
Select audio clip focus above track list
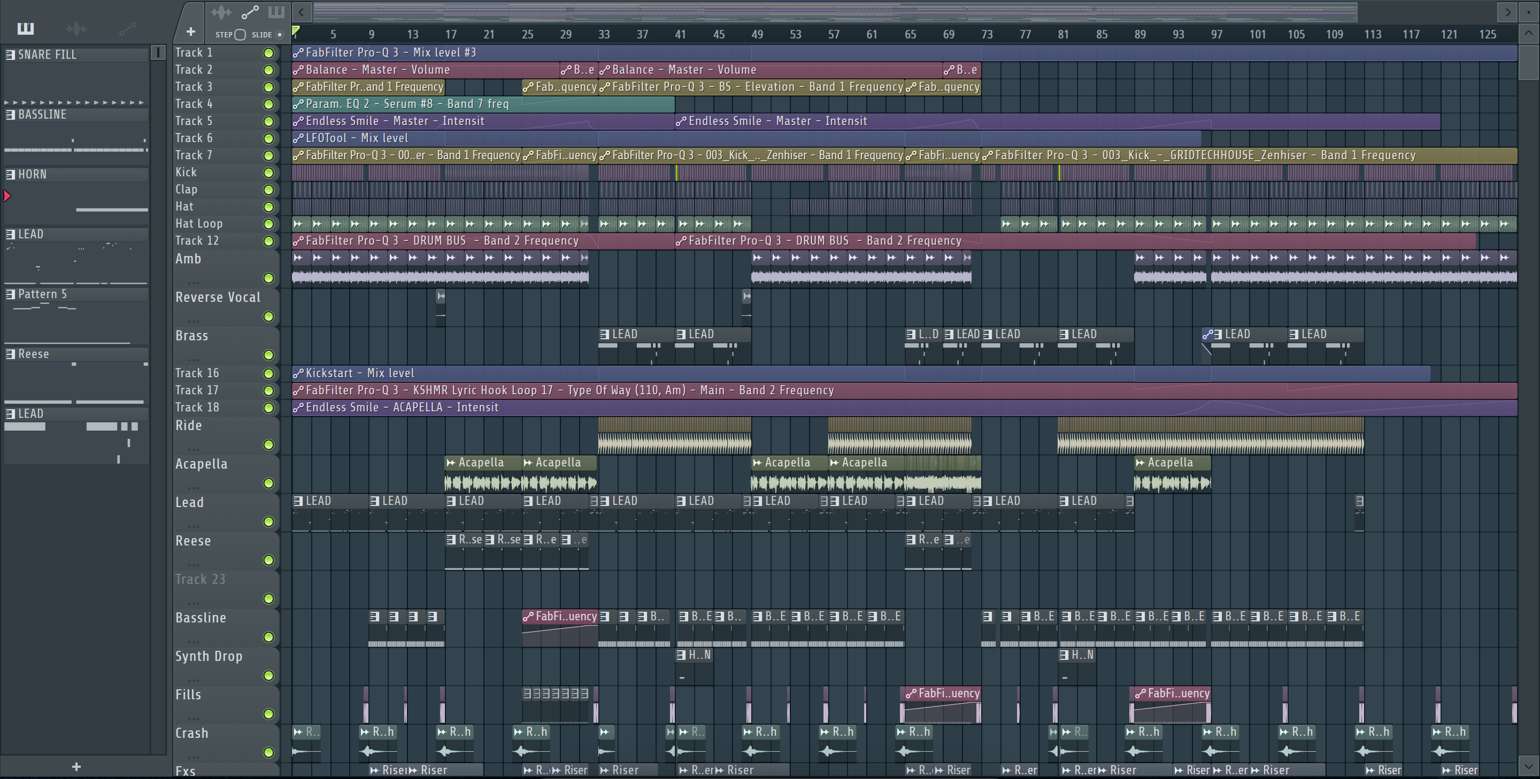click(221, 12)
